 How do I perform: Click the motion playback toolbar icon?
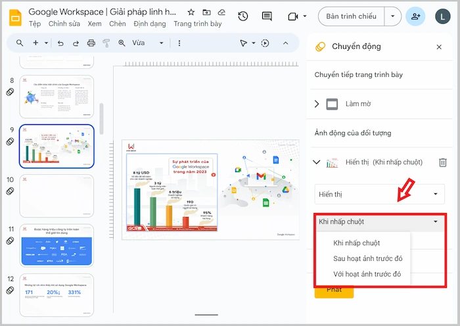coord(265,43)
